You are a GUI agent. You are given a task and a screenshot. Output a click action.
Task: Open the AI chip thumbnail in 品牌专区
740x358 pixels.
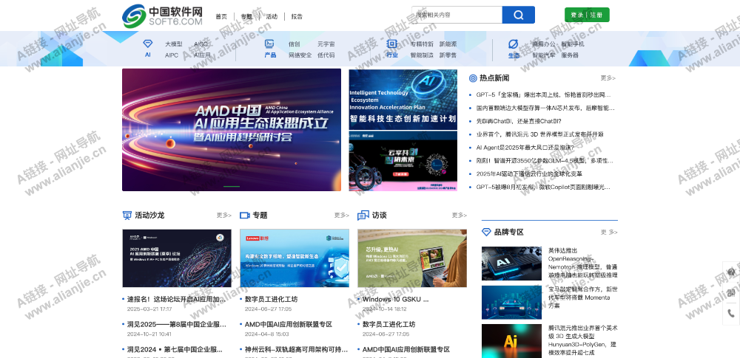(511, 264)
